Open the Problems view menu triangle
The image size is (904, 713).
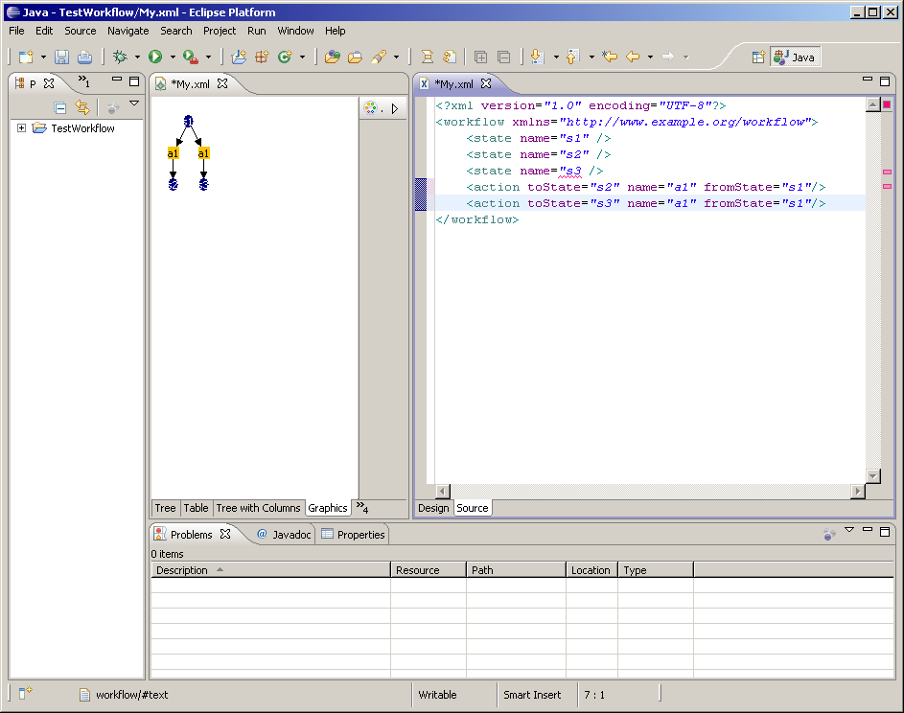coord(848,531)
